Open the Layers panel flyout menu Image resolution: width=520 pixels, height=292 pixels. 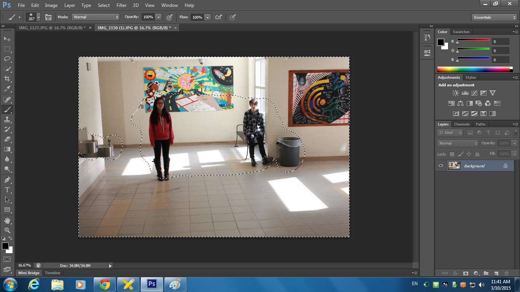[x=515, y=124]
